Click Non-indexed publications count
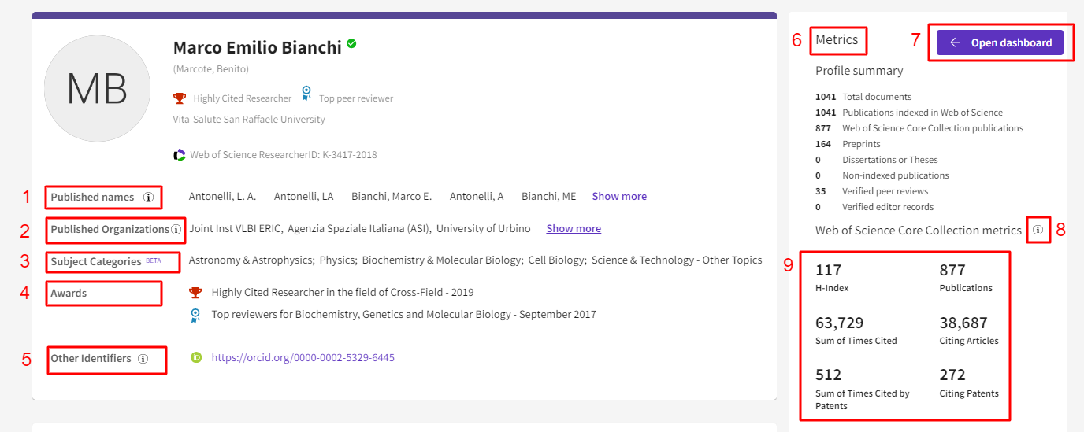The image size is (1084, 432). point(882,175)
